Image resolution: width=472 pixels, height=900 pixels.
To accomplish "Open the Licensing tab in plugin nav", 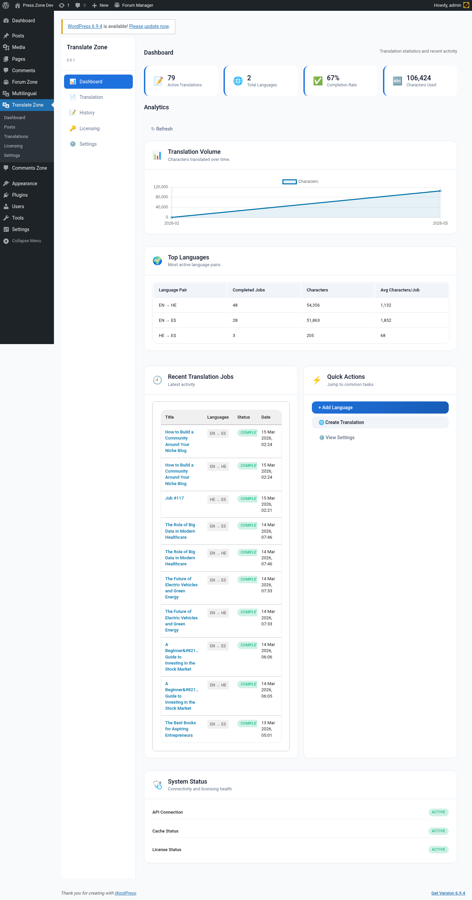I will click(98, 129).
